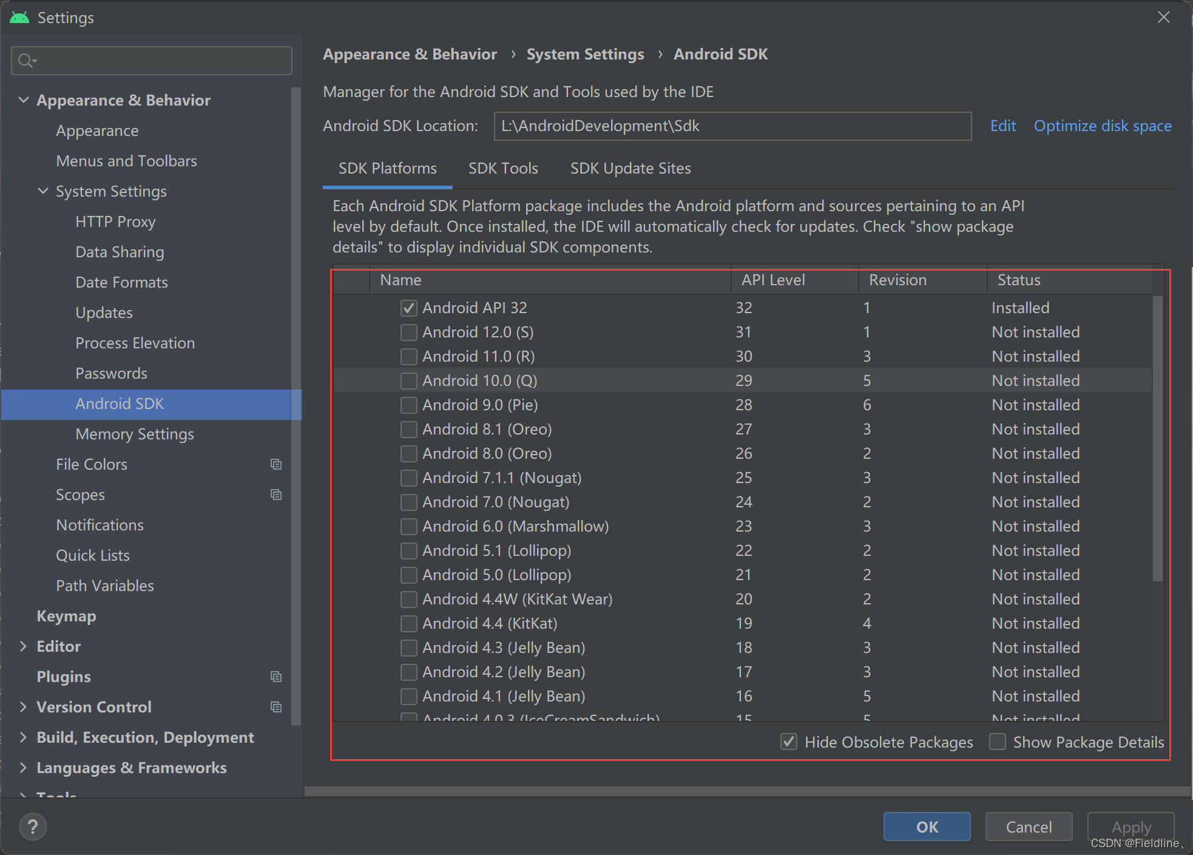Click the Optimize disk space link
The height and width of the screenshot is (855, 1193).
[x=1102, y=126]
